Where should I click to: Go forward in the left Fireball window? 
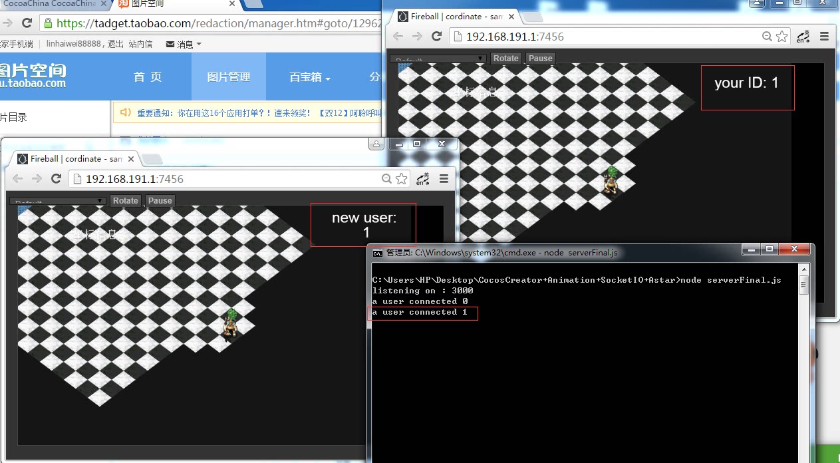click(x=37, y=179)
